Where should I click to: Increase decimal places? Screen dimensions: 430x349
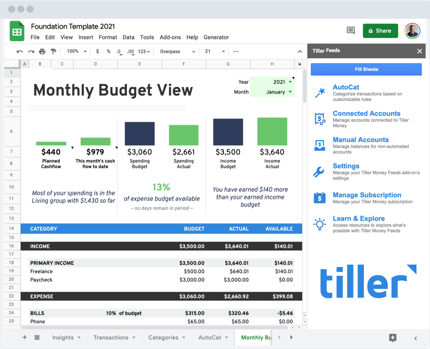coord(131,52)
